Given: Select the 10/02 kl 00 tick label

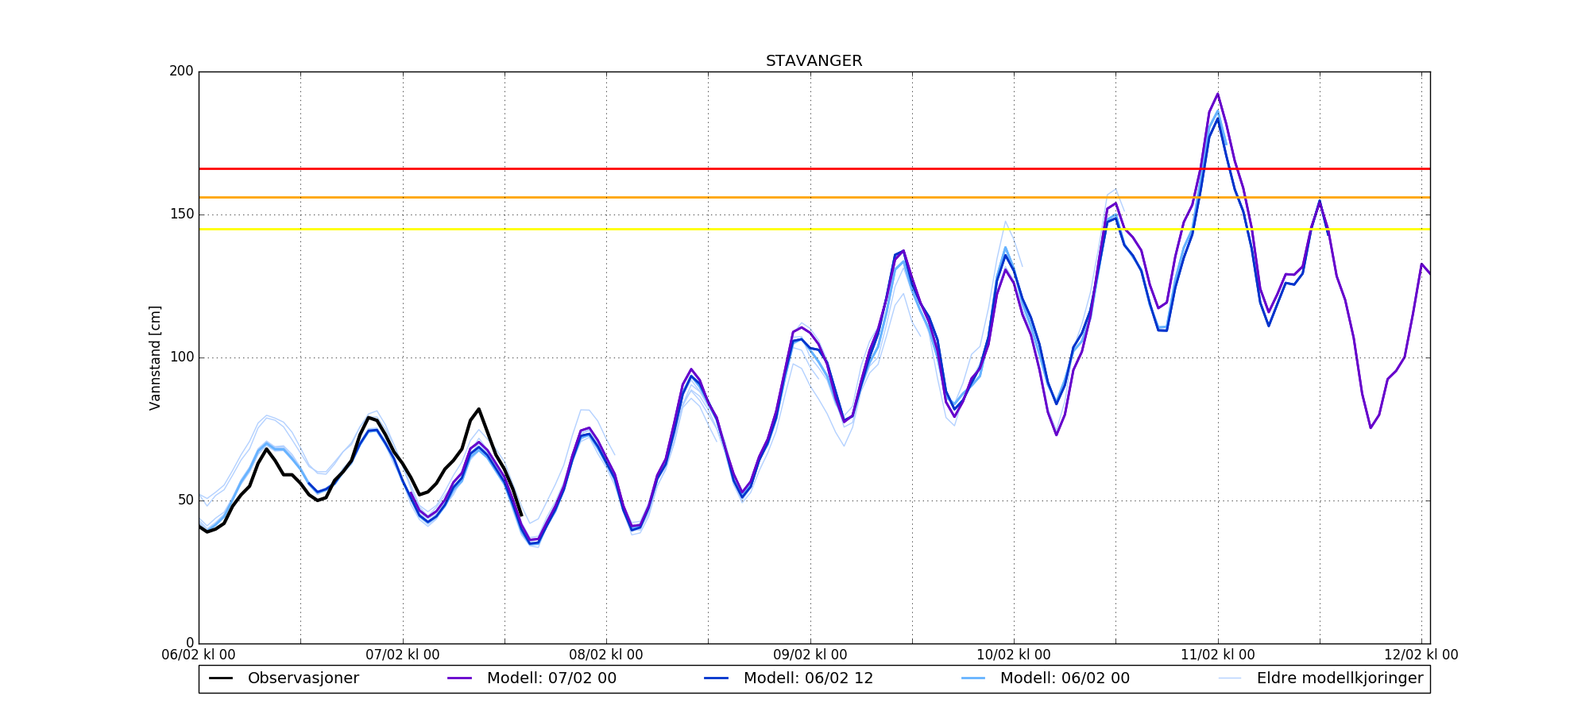Looking at the screenshot, I should (1014, 655).
